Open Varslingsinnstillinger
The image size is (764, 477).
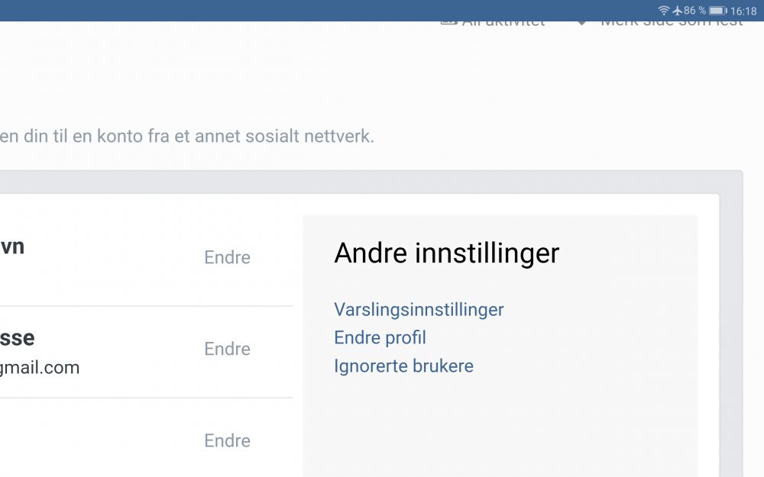(x=419, y=309)
